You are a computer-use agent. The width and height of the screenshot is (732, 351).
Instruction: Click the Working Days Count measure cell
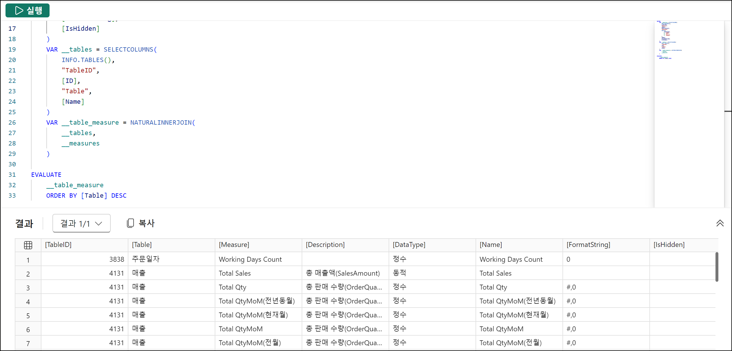(250, 259)
